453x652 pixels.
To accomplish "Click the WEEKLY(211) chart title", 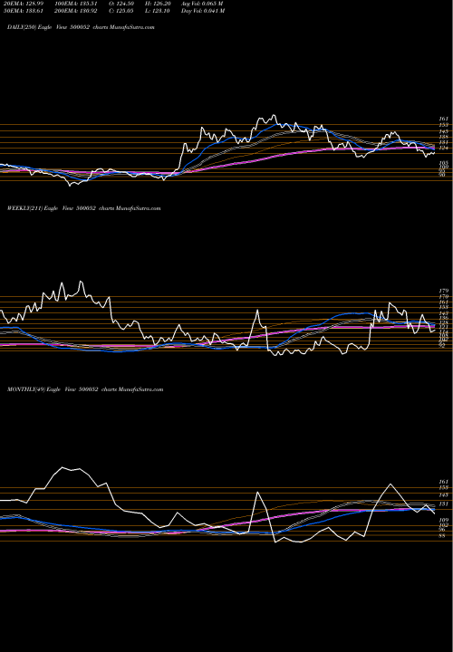I will coord(83,208).
